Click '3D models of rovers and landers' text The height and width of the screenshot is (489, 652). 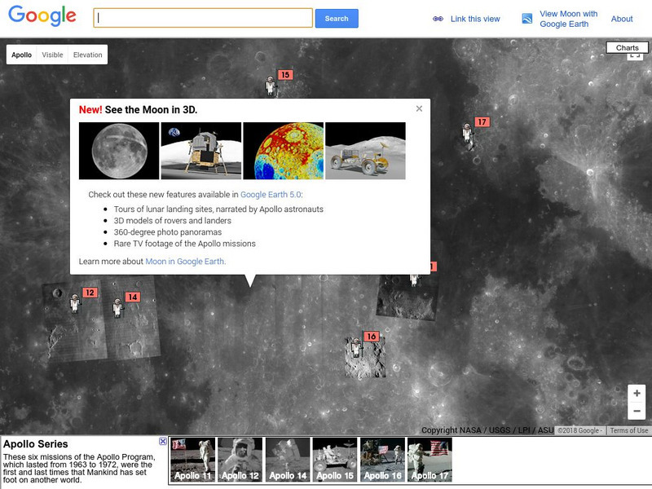(173, 220)
